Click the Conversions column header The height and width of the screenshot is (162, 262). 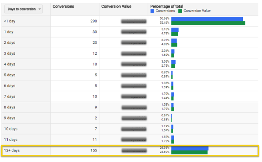point(64,7)
